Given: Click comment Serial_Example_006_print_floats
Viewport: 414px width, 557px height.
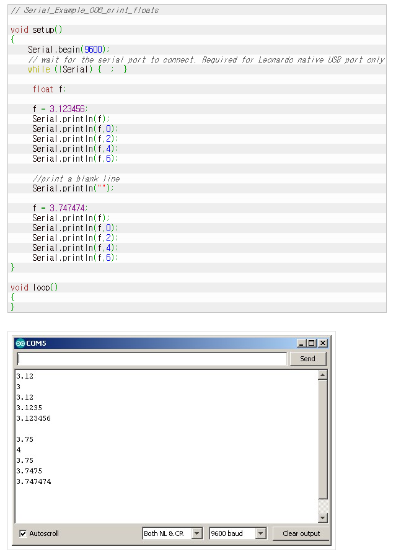Looking at the screenshot, I should 84,10.
